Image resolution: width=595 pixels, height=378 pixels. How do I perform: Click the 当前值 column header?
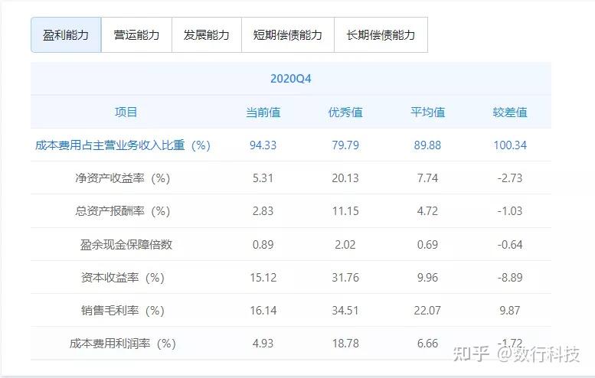point(263,112)
